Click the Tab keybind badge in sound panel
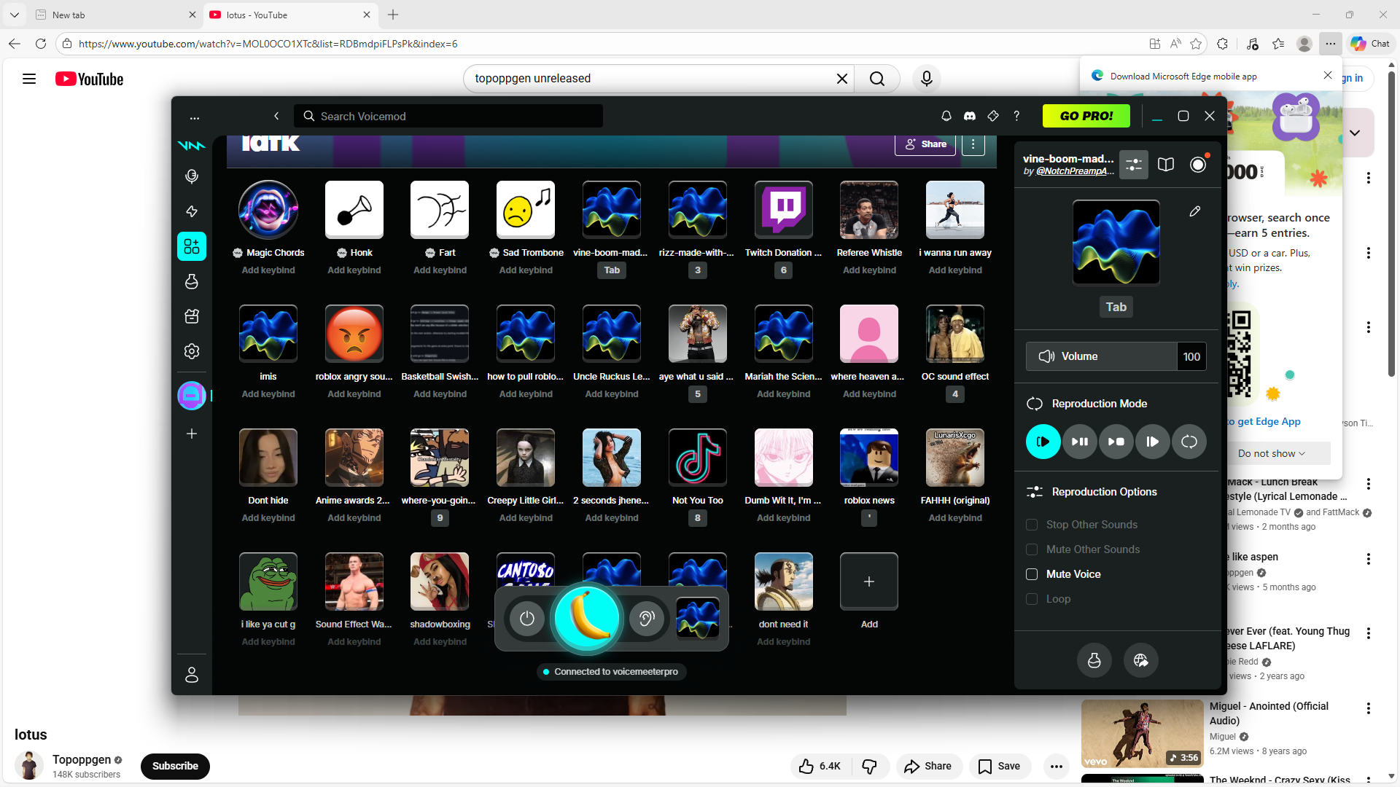The height and width of the screenshot is (787, 1400). pos(1116,307)
